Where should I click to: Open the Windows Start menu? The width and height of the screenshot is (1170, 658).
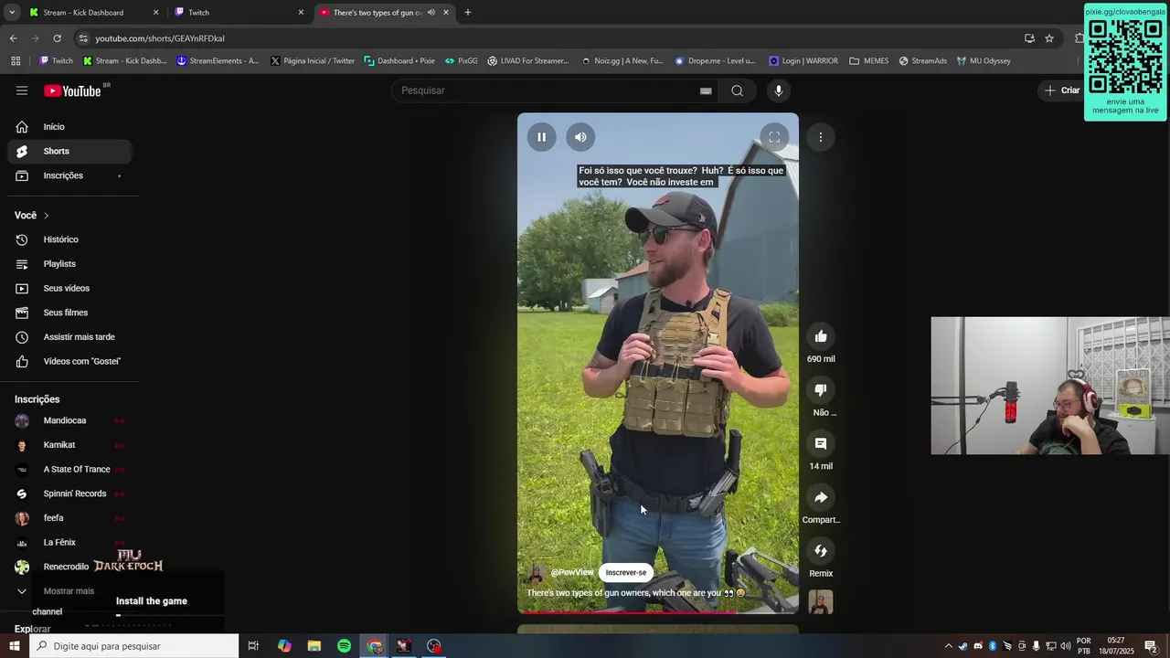[x=15, y=646]
